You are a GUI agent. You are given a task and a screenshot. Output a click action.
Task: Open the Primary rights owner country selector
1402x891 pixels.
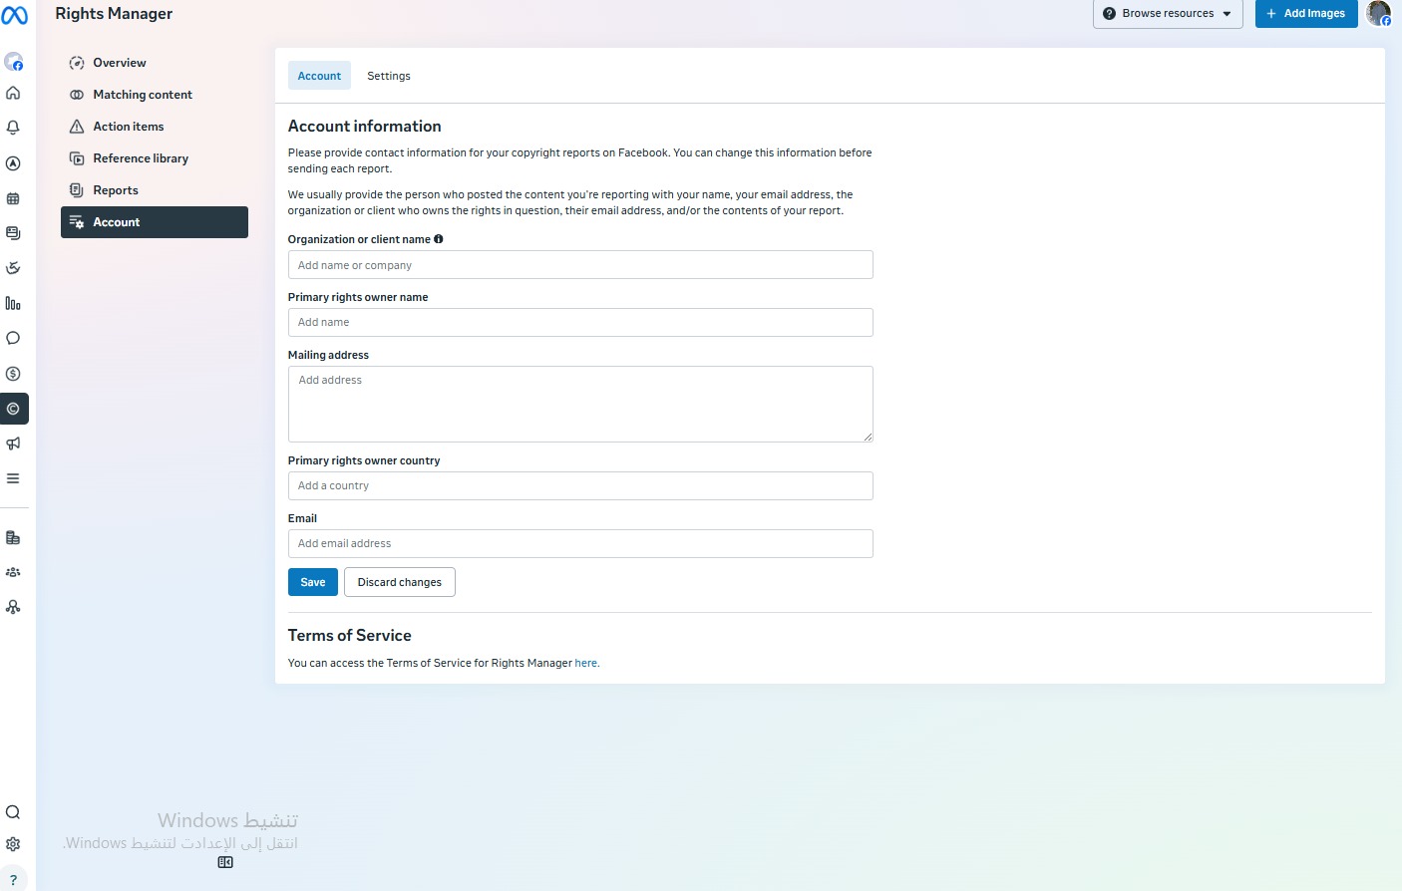(x=580, y=486)
